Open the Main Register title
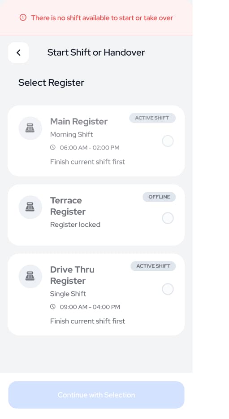This screenshot has height=419, width=229. coord(78,122)
